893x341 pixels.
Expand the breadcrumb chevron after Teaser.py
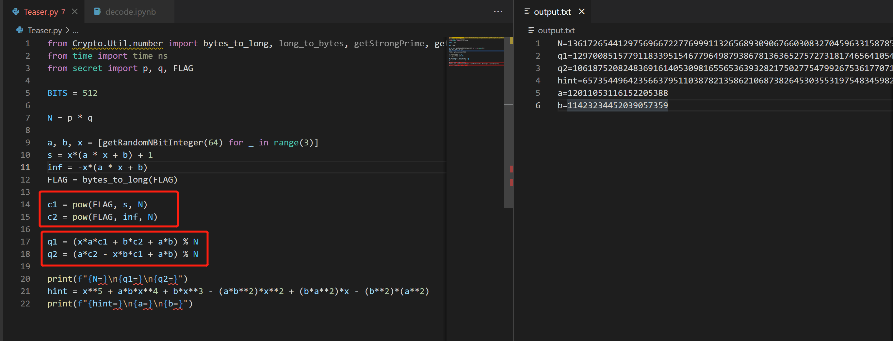(67, 30)
